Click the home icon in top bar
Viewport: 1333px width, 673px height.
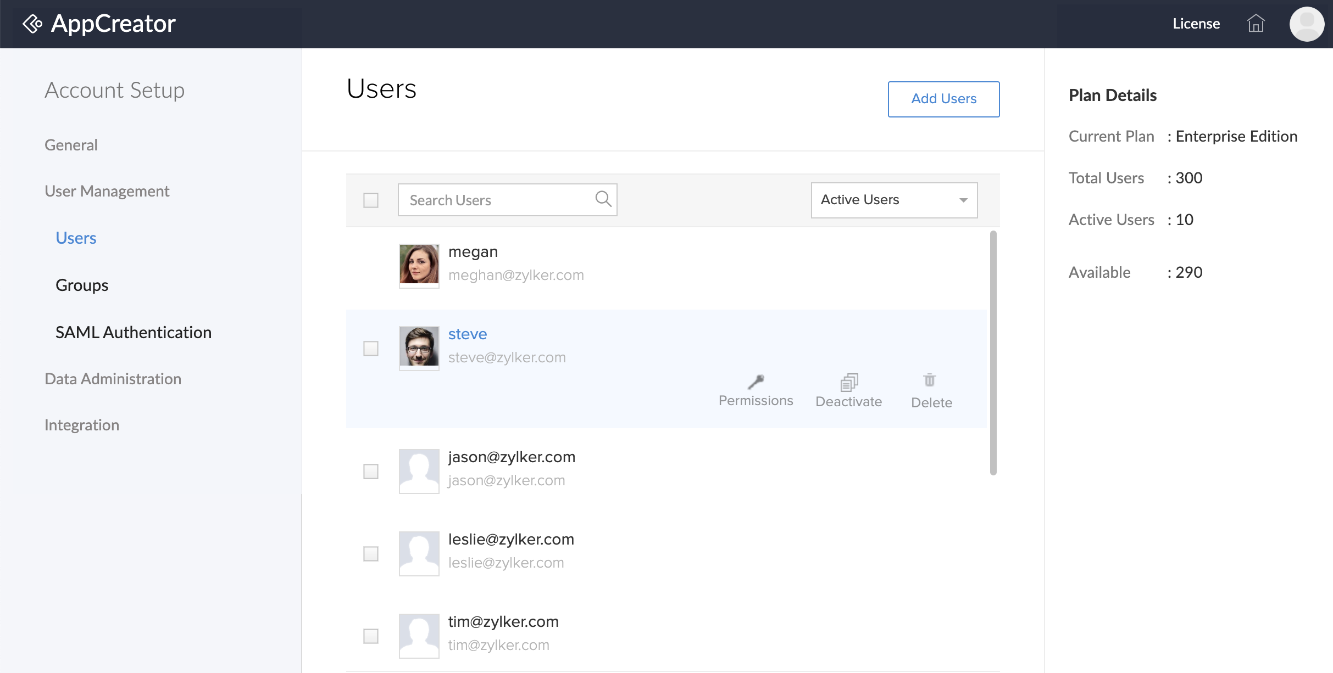pos(1256,24)
